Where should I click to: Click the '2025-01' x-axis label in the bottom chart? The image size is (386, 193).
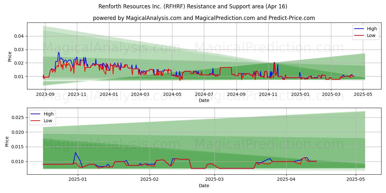(78, 180)
